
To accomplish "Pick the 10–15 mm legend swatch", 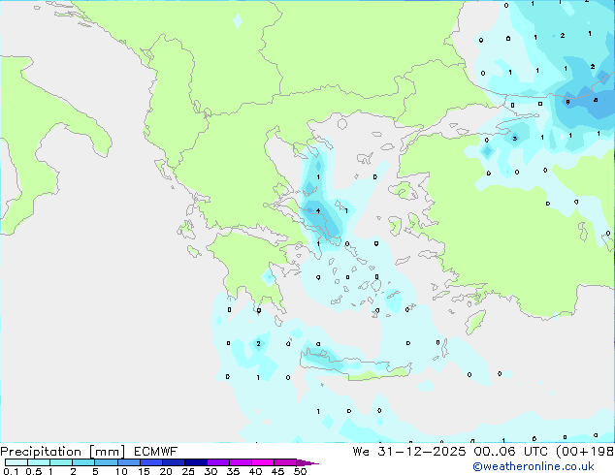I will [129, 462].
